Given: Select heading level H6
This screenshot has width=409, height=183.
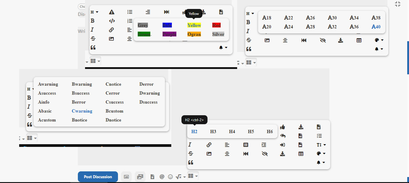Looking at the screenshot, I should tap(270, 132).
